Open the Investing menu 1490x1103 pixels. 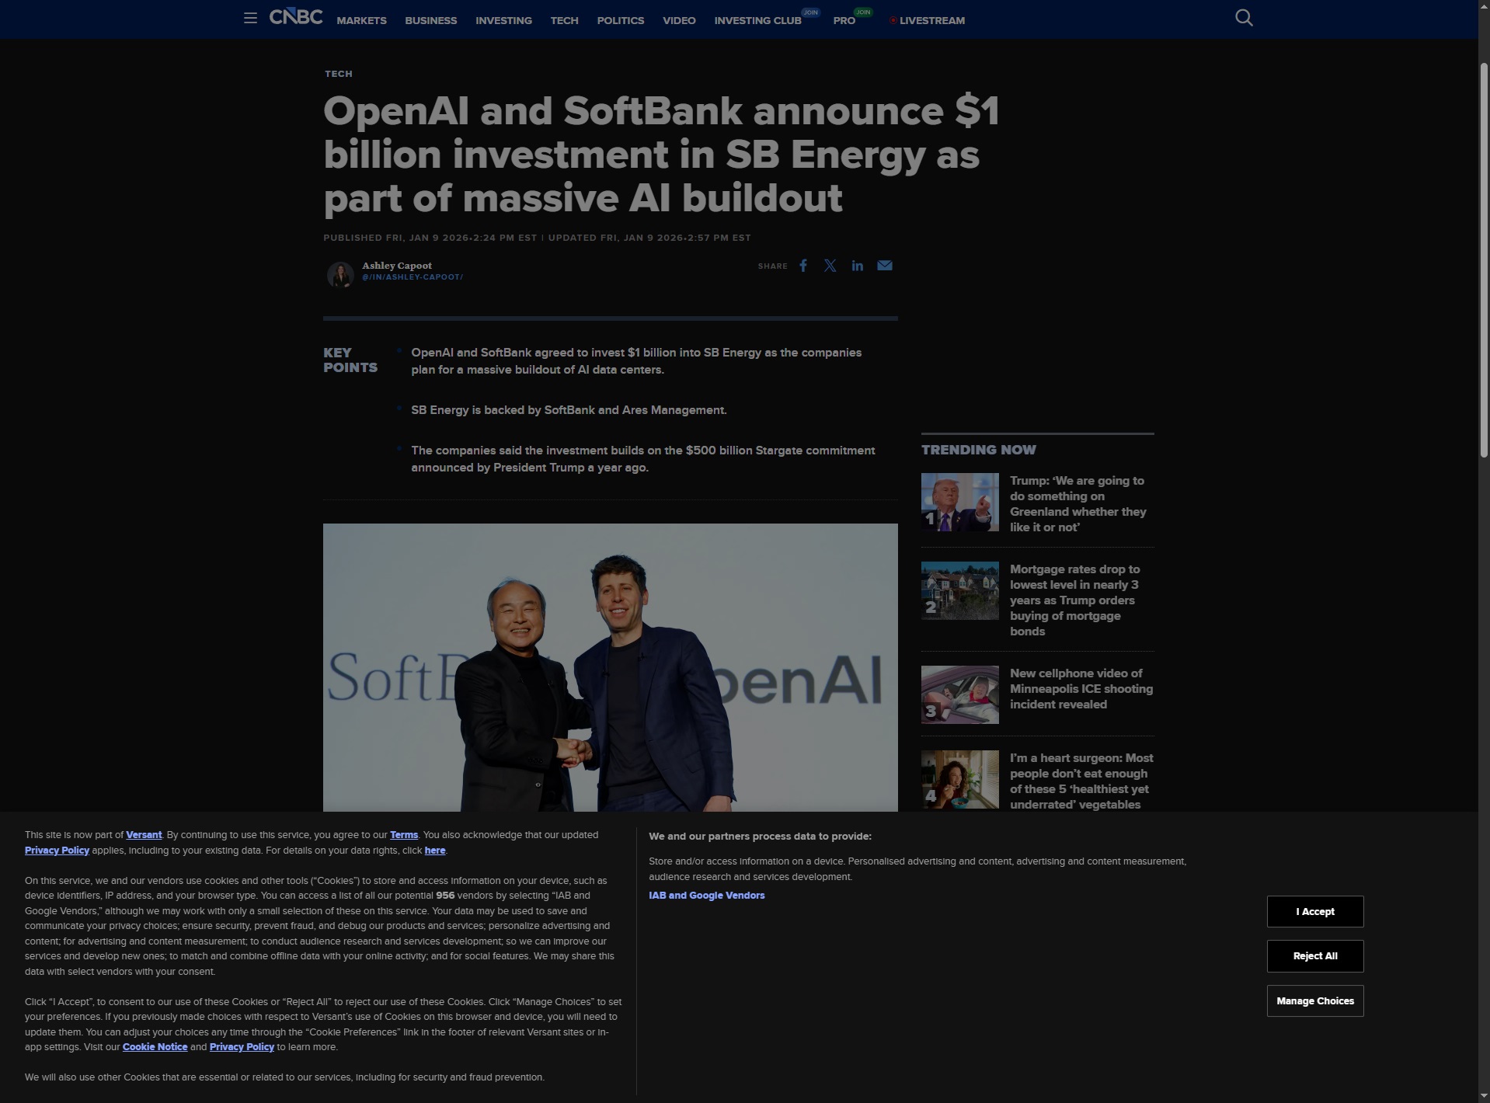504,21
